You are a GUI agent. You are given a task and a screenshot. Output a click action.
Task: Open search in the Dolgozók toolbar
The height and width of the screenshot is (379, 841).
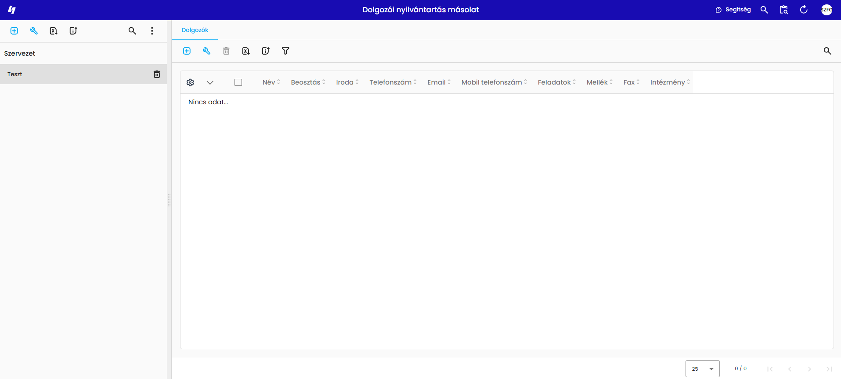tap(827, 51)
